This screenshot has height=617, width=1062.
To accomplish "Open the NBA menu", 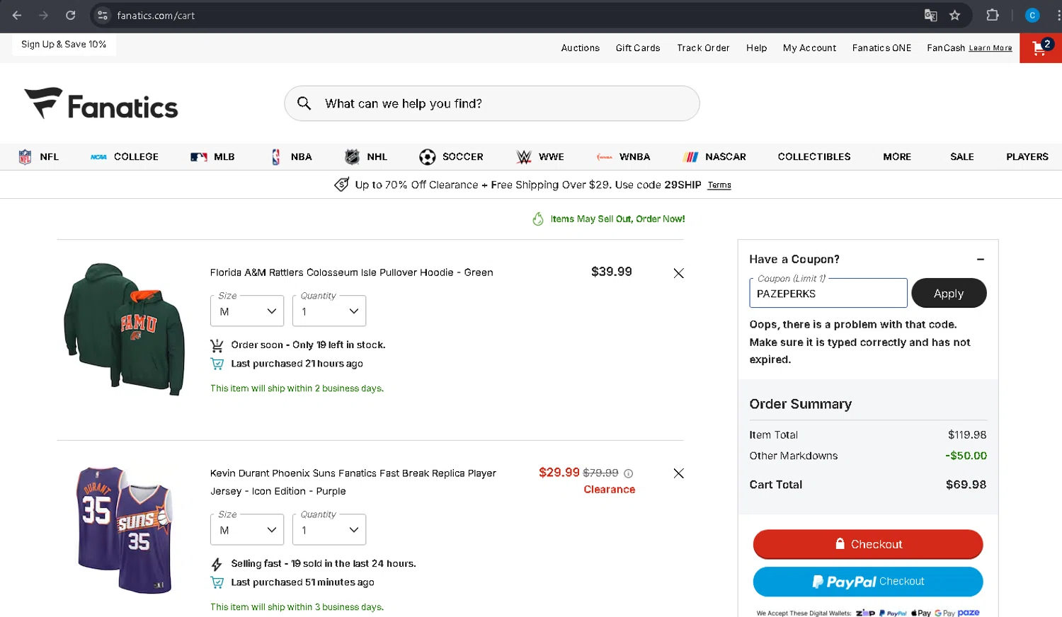I will 292,157.
